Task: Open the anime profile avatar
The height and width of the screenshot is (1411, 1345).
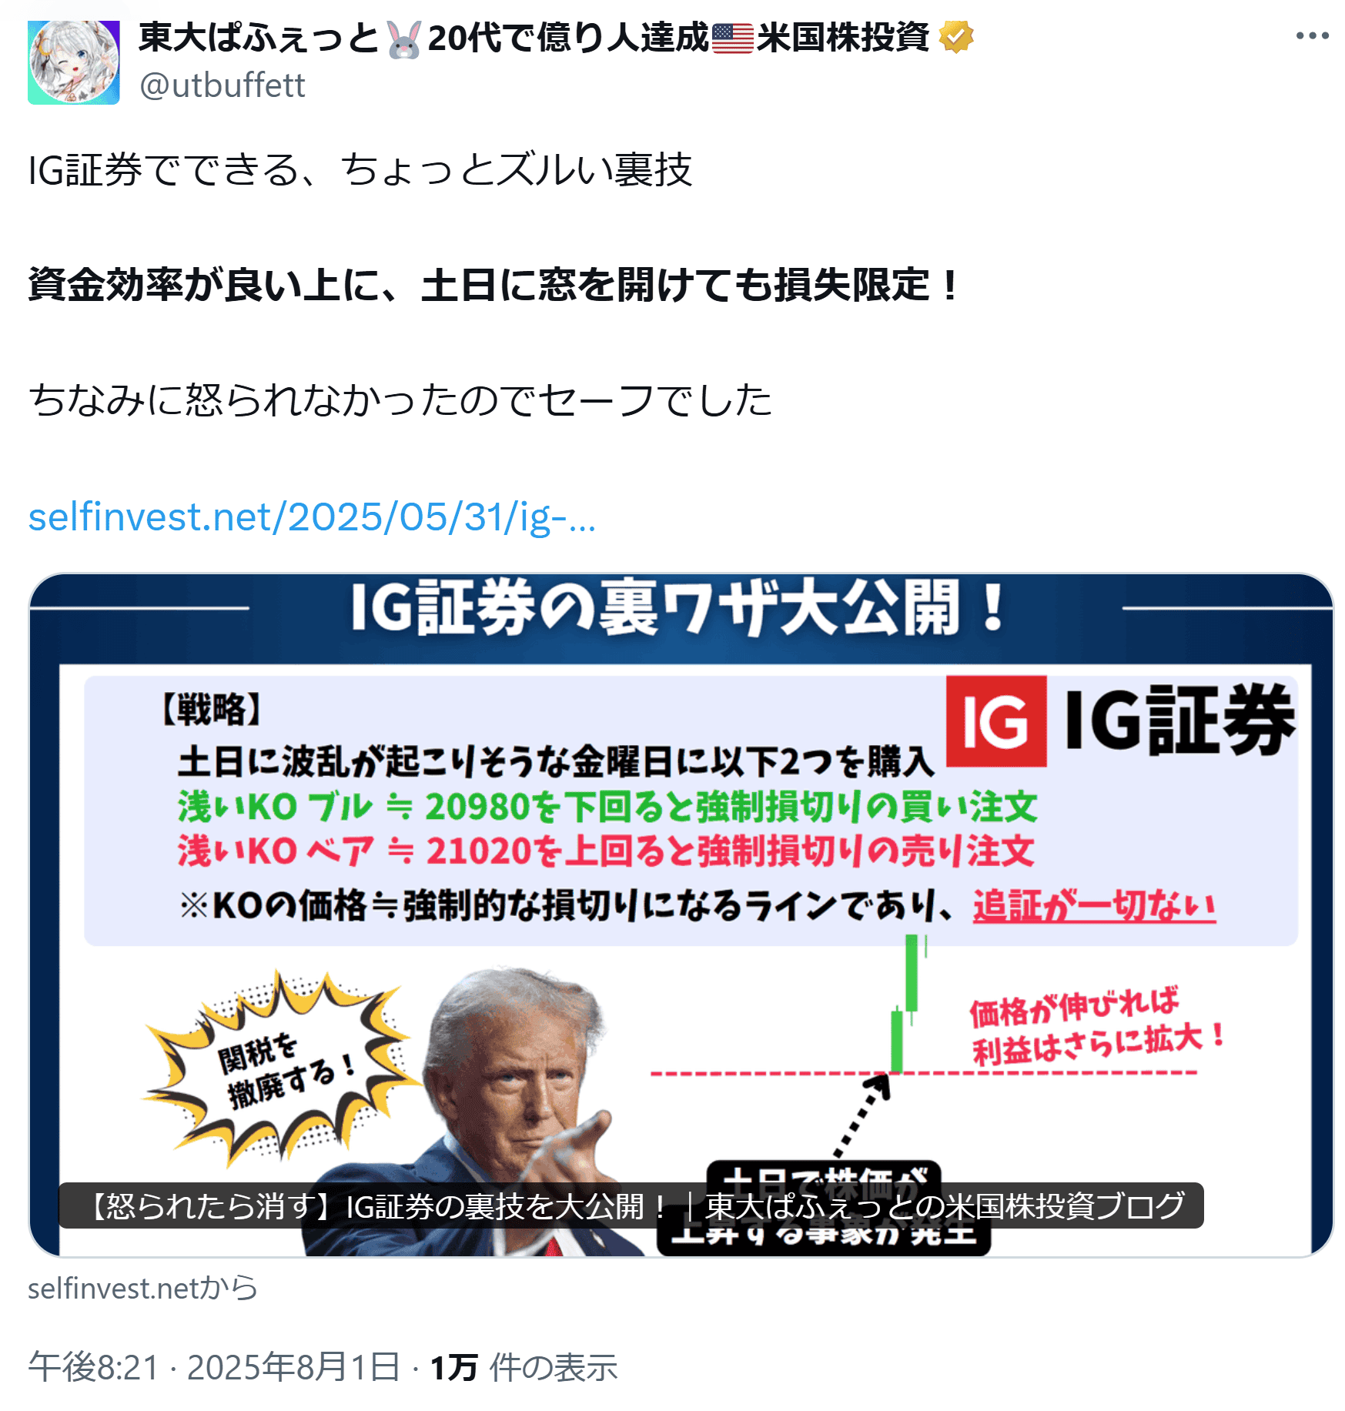Action: point(74,62)
